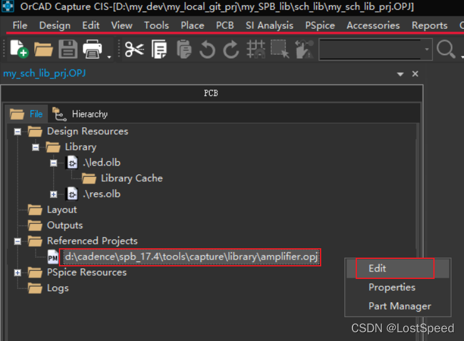464x341 pixels.
Task: Expand the PSpice Resources folder
Action: pyautogui.click(x=18, y=273)
